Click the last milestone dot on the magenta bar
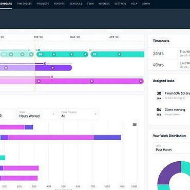Viewport: 190px width, 190px height. pos(141,81)
